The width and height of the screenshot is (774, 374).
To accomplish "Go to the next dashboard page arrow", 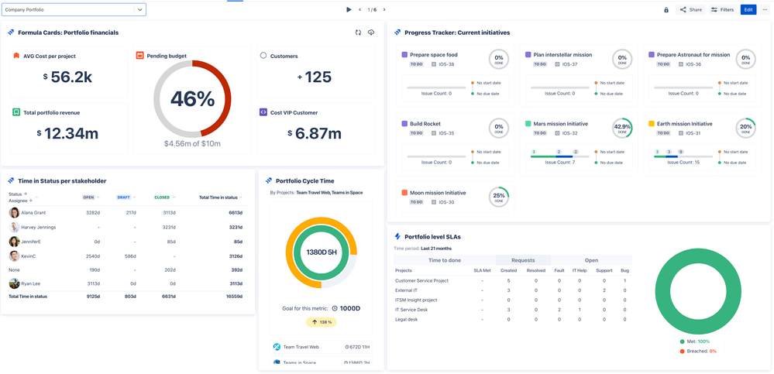I will 384,10.
